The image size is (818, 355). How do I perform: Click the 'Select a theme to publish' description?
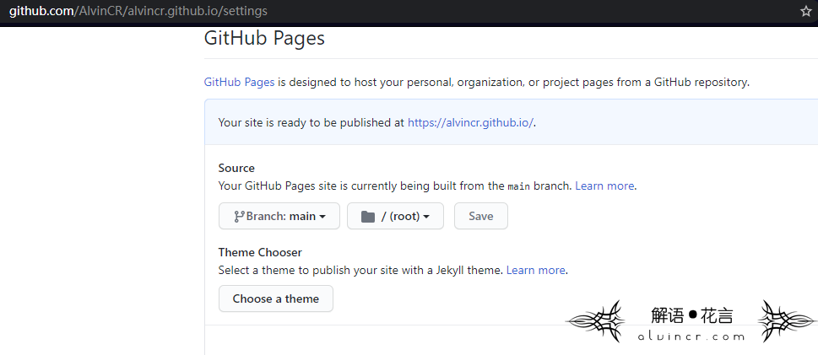[360, 270]
